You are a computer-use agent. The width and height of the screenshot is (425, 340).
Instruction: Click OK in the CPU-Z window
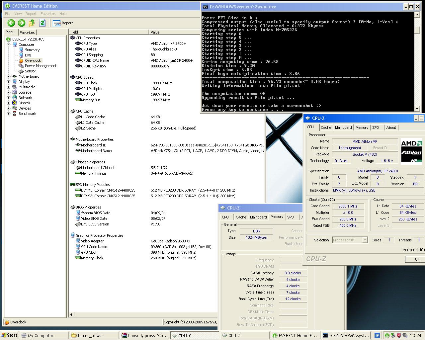415,259
